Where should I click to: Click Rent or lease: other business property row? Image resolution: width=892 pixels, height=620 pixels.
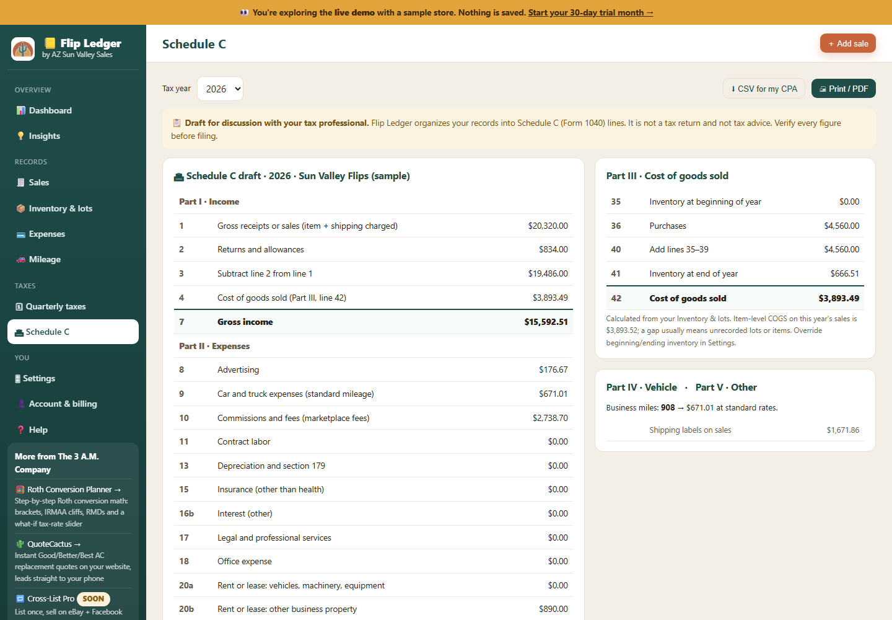[x=373, y=609]
